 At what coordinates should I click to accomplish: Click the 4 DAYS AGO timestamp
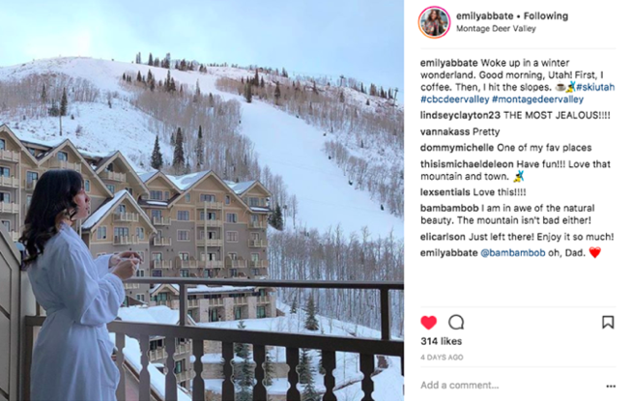coord(442,358)
